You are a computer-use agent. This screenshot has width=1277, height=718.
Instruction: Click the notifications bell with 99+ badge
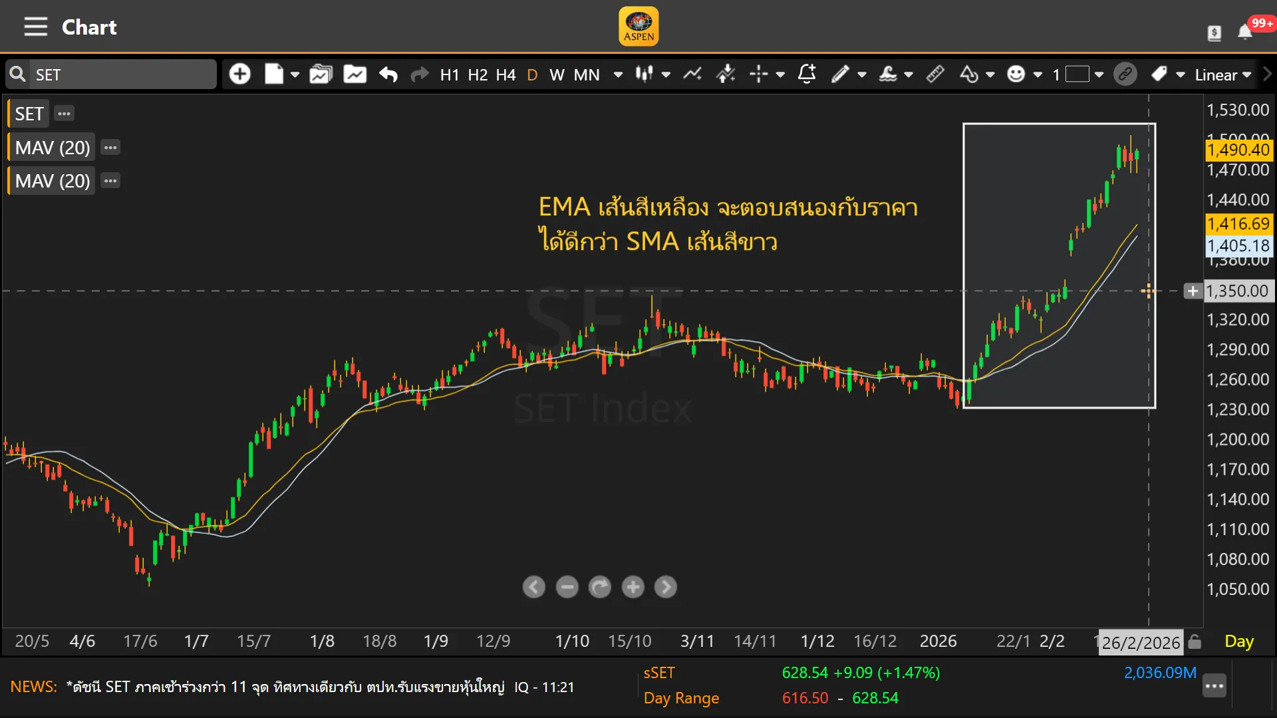tap(1245, 32)
